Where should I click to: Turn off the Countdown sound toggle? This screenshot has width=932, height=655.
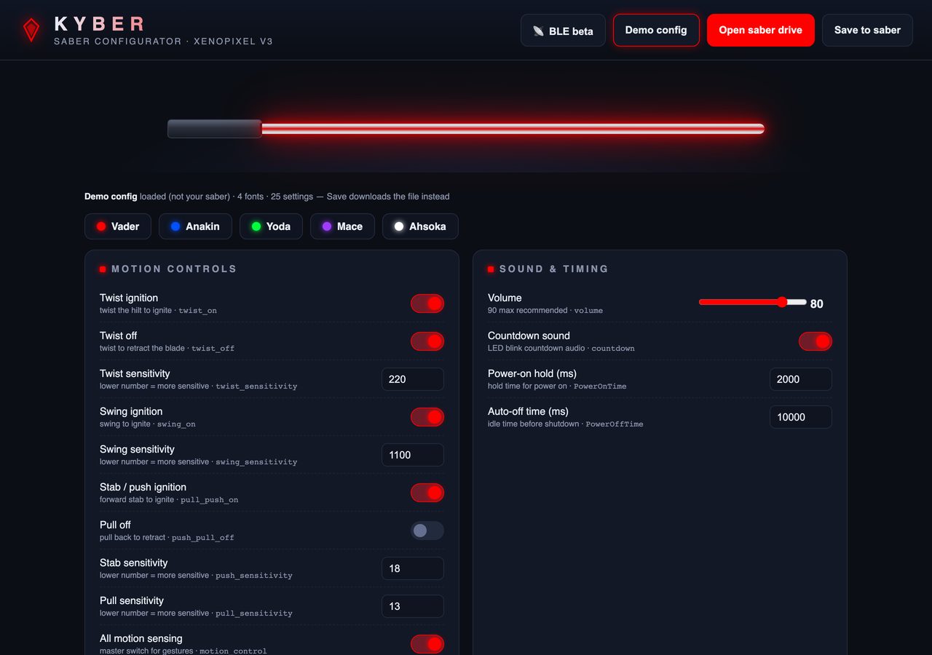815,341
